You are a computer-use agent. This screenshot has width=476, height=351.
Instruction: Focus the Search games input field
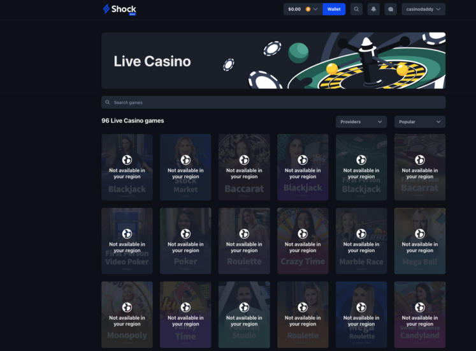273,102
